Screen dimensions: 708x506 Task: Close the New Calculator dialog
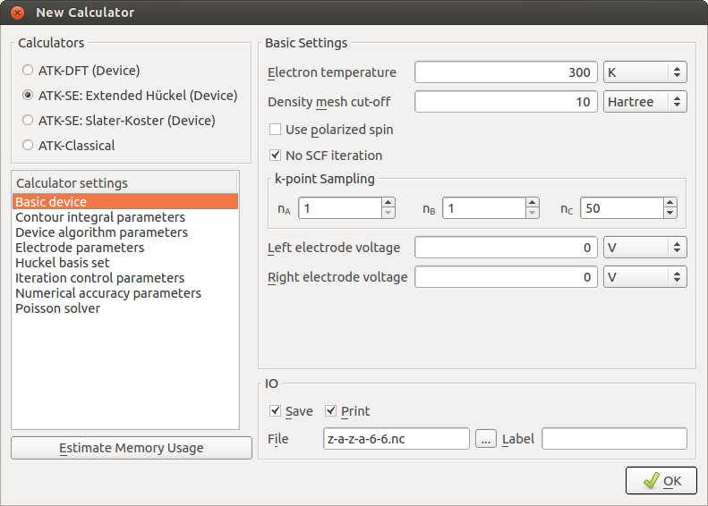tap(18, 13)
